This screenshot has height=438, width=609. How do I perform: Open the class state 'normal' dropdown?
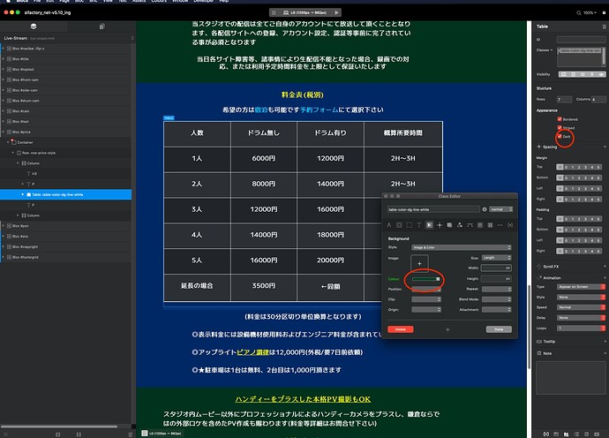pyautogui.click(x=500, y=209)
